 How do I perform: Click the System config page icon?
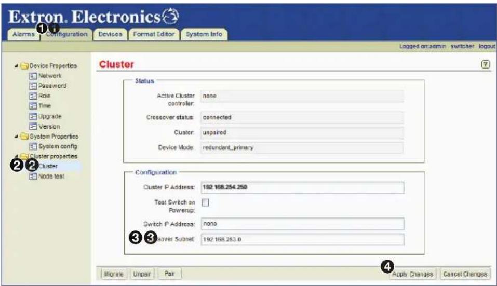[x=33, y=146]
